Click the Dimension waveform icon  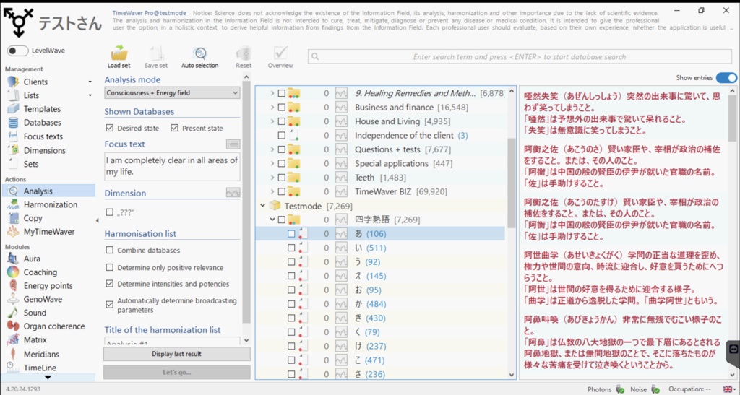click(x=233, y=193)
